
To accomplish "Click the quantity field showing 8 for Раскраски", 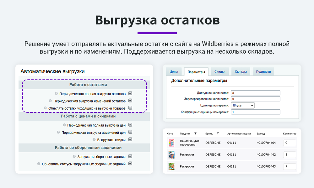I will [x=289, y=154].
